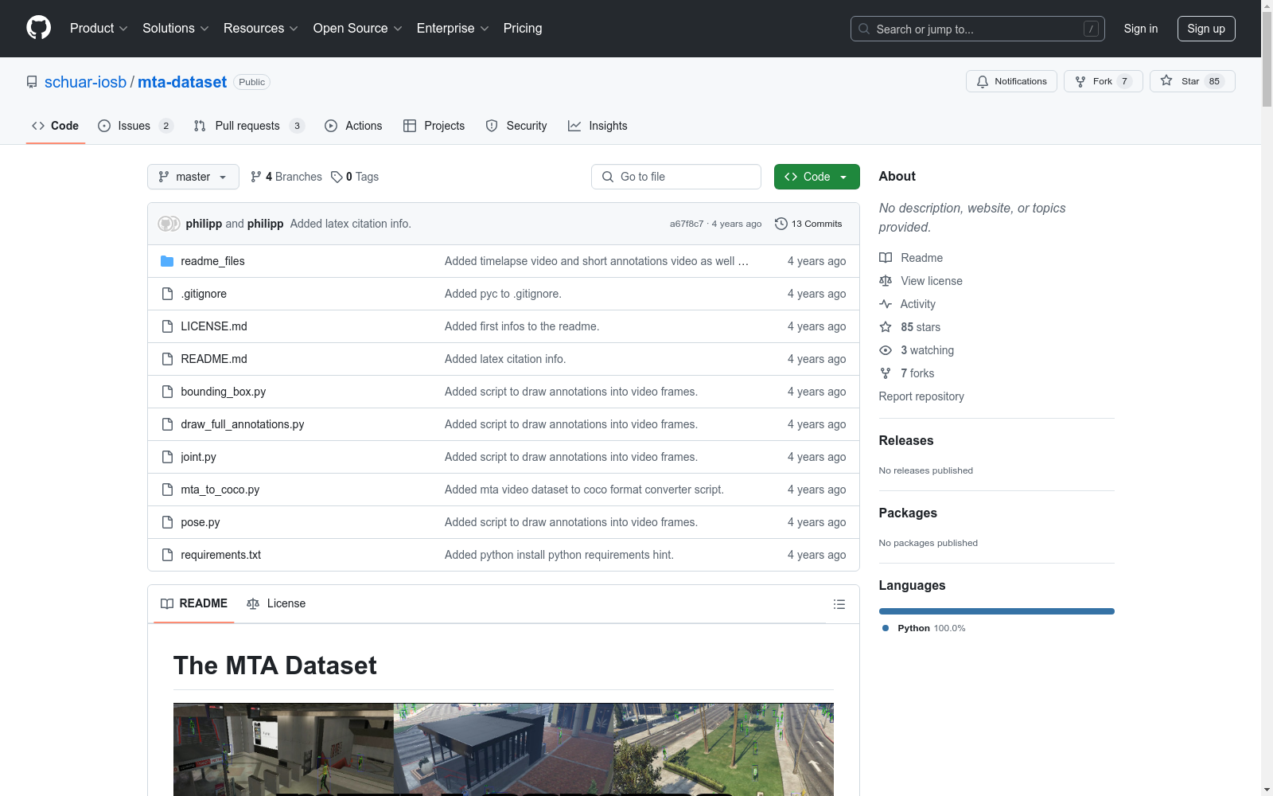Screen dimensions: 1273x796
Task: Click the .gitignore file icon
Action: pos(167,294)
